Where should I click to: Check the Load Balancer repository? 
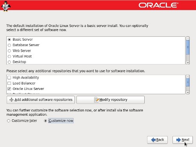pos(9,83)
